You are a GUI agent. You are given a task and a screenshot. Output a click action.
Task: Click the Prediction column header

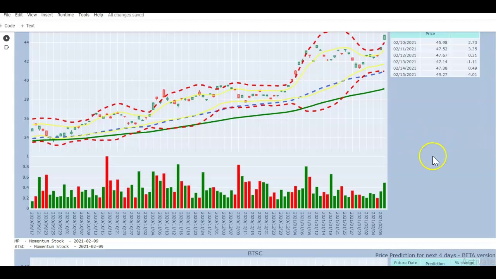(435, 263)
